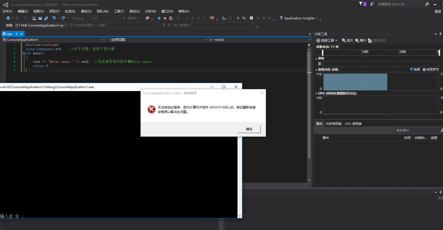This screenshot has width=443, height=230.
Task: Close the system error dialog
Action: point(262,93)
